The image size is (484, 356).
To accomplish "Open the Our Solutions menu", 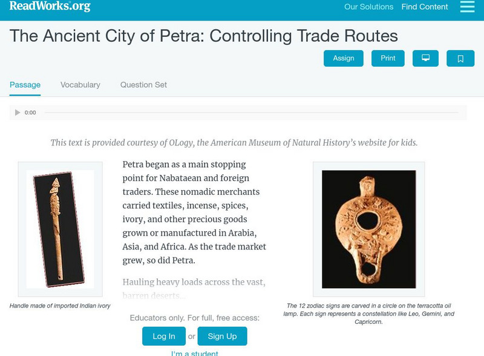I will (368, 7).
